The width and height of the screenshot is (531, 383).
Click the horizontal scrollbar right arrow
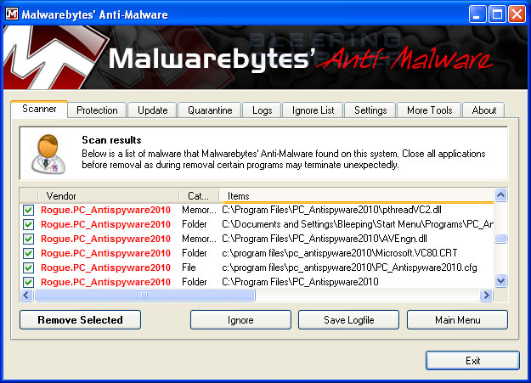[486, 296]
